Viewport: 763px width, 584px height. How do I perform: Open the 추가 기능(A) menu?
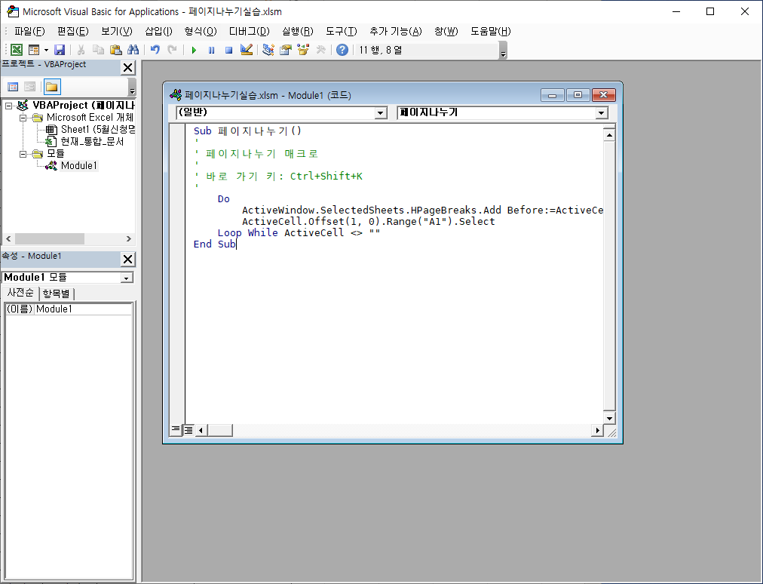point(396,31)
